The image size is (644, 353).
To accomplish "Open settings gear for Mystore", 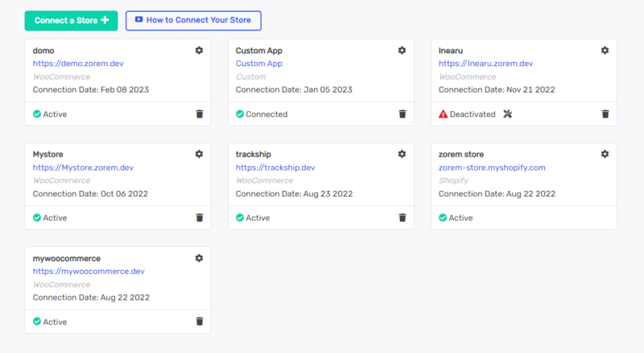I will 199,154.
